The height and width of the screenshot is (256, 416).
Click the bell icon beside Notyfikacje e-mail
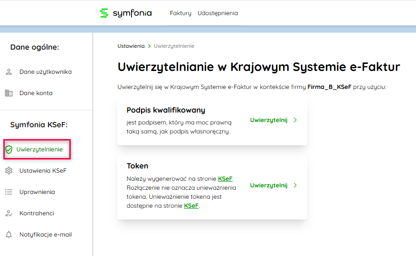pyautogui.click(x=9, y=235)
